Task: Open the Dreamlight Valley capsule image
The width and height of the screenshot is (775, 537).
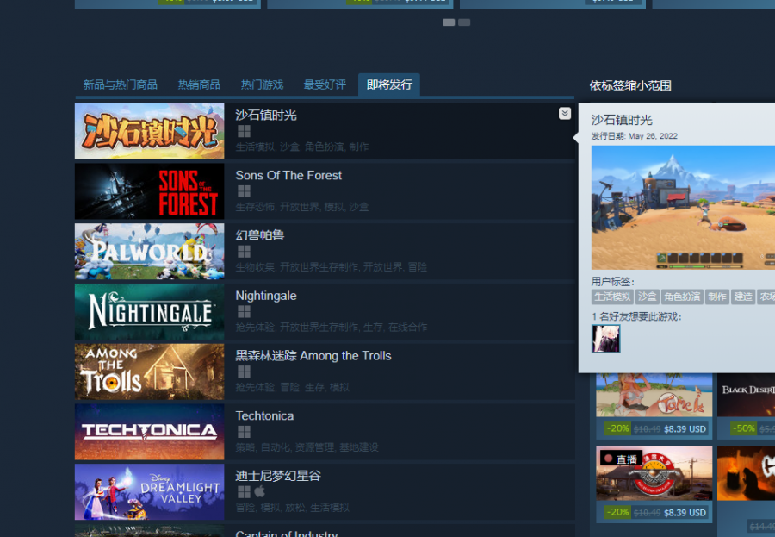Action: (x=149, y=492)
